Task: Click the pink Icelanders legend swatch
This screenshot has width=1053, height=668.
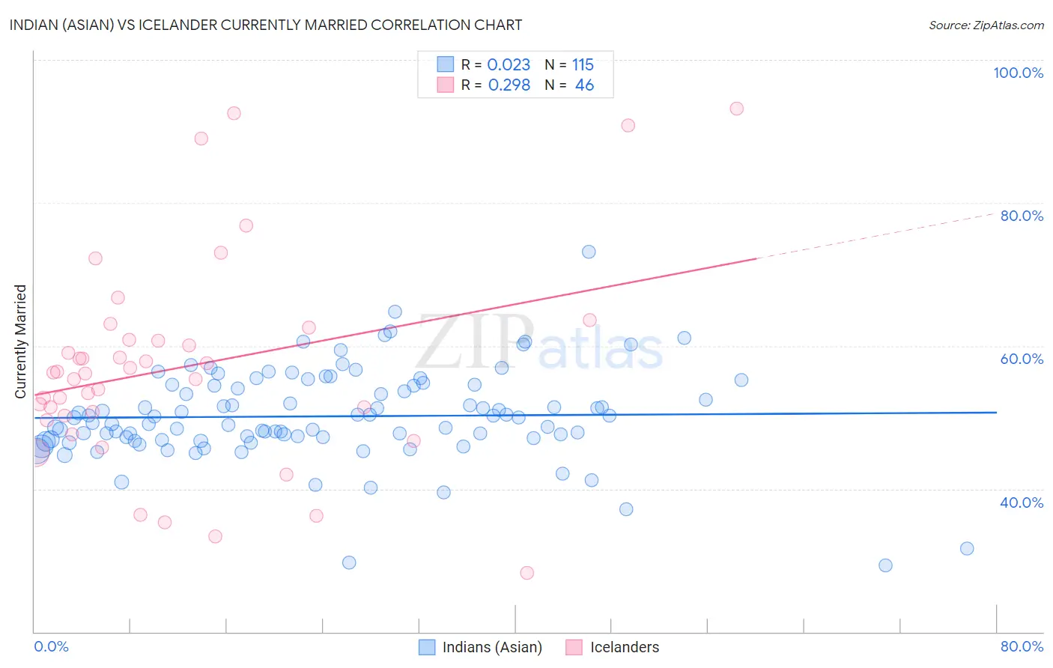Action: click(x=574, y=647)
